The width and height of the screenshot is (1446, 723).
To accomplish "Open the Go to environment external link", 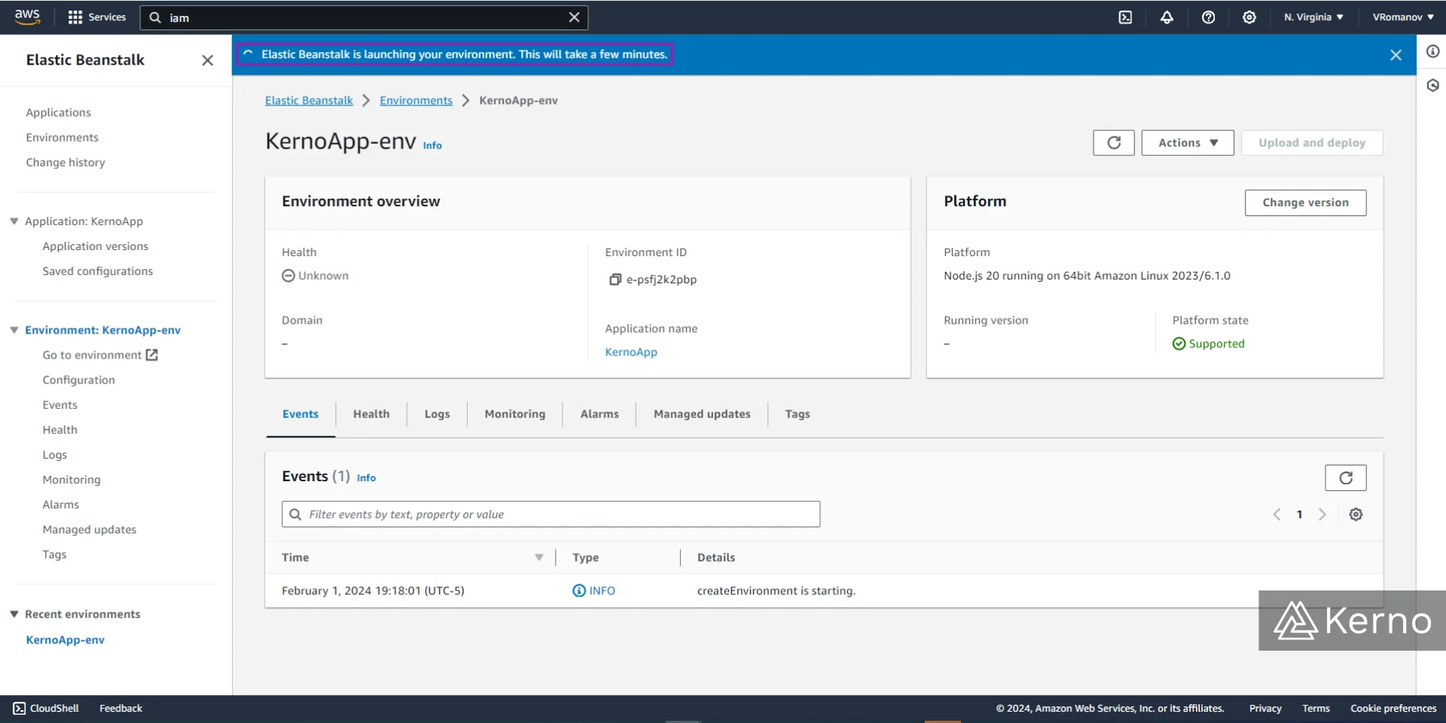I will [100, 355].
